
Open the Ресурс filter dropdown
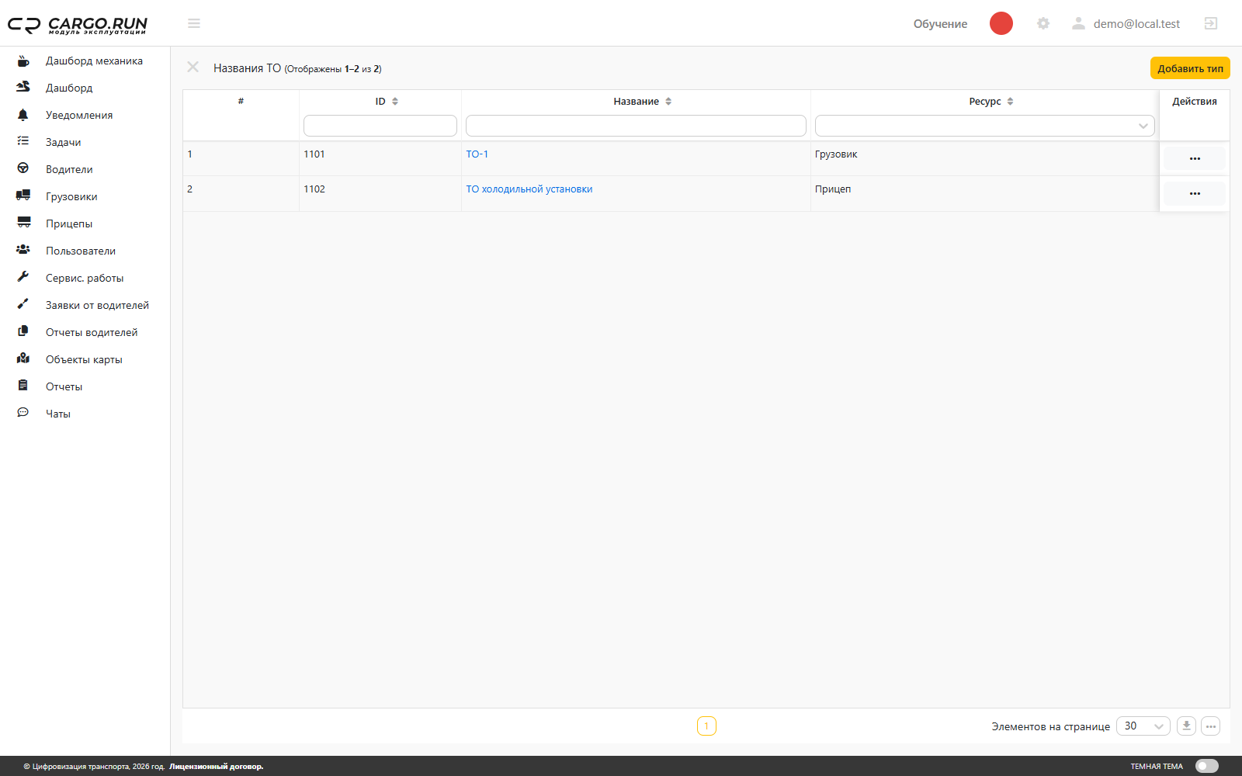coord(984,126)
